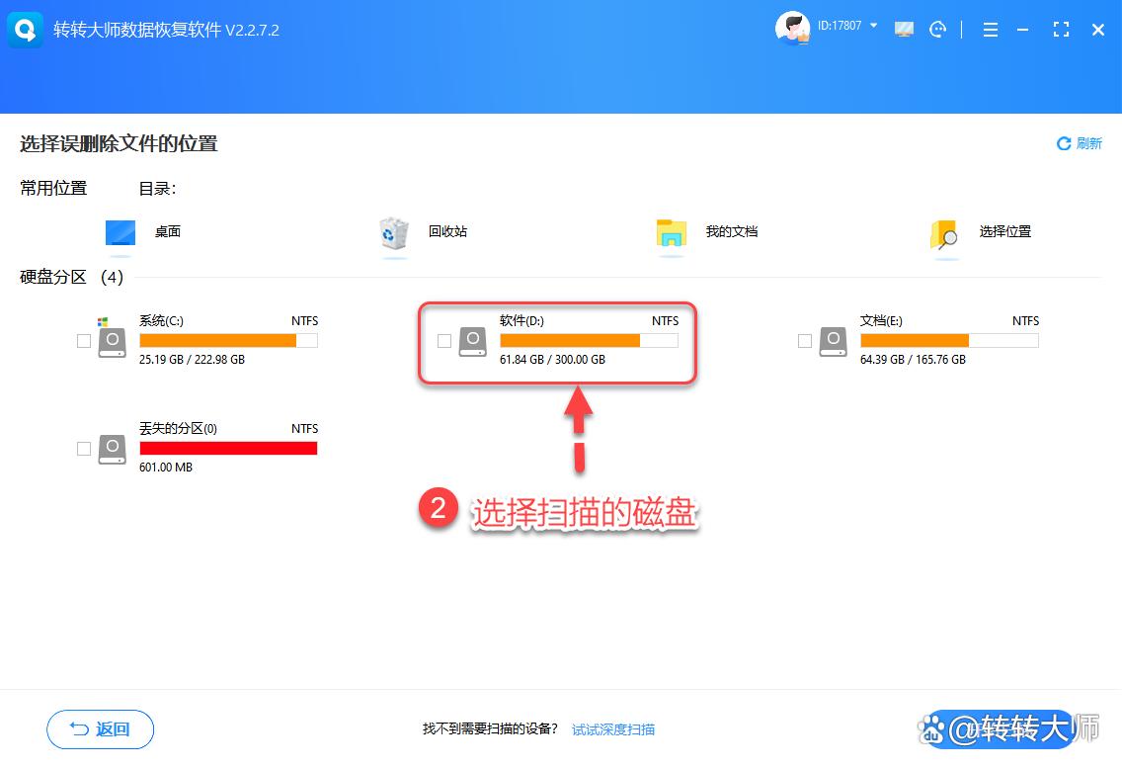The height and width of the screenshot is (769, 1122).
Task: Check the 系统(C:) partition checkbox
Action: tap(84, 341)
